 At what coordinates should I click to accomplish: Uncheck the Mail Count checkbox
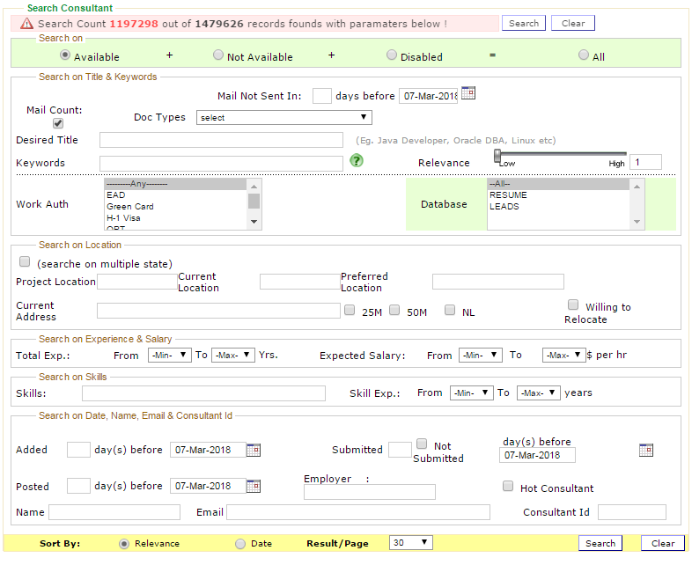(58, 123)
